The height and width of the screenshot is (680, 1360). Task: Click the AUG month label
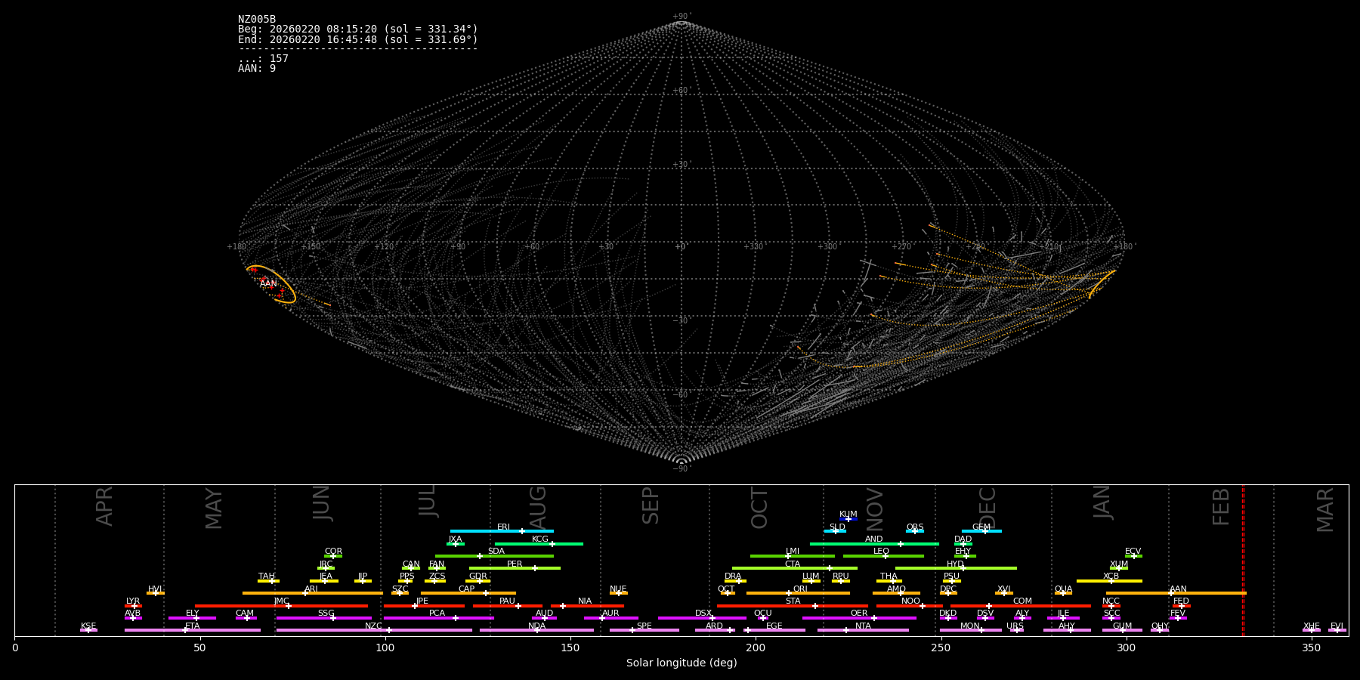click(x=538, y=508)
